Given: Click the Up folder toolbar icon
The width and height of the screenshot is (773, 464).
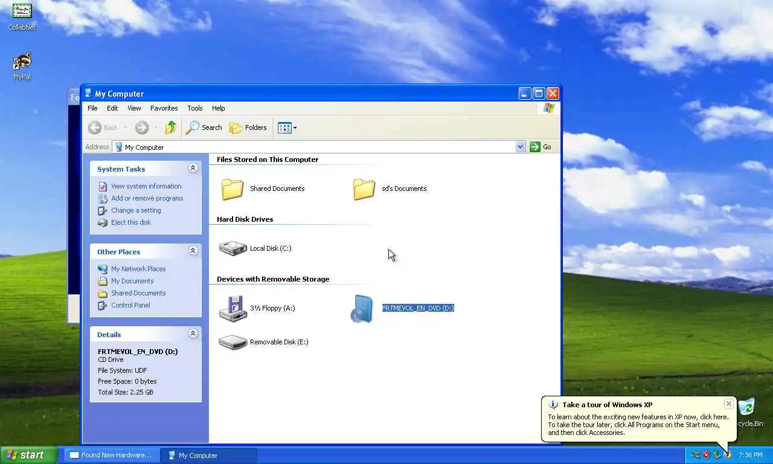Looking at the screenshot, I should (171, 127).
